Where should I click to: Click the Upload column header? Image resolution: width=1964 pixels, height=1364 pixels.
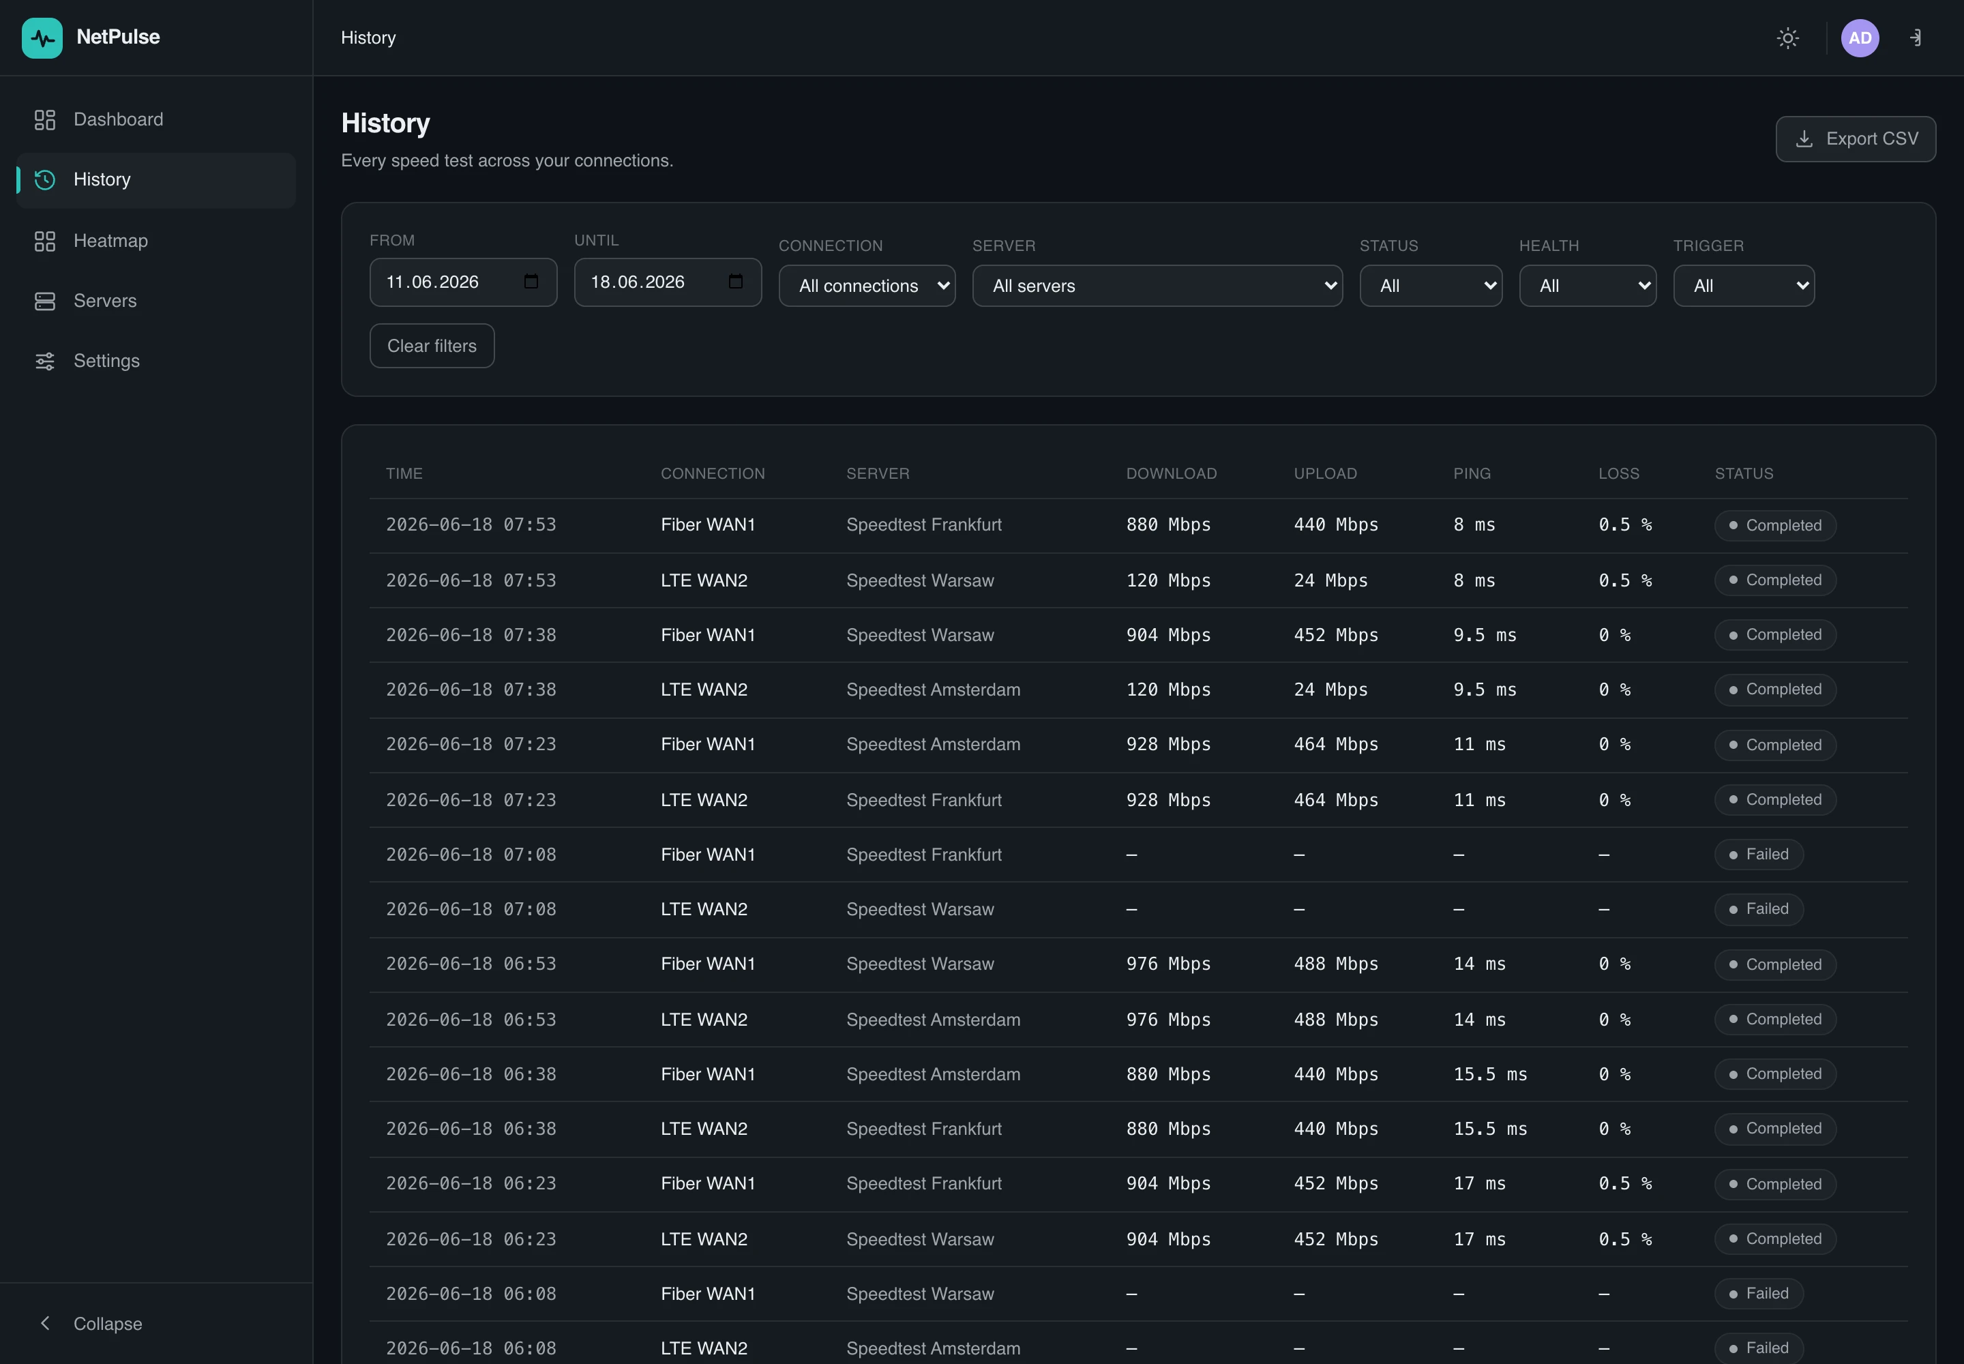(x=1326, y=473)
